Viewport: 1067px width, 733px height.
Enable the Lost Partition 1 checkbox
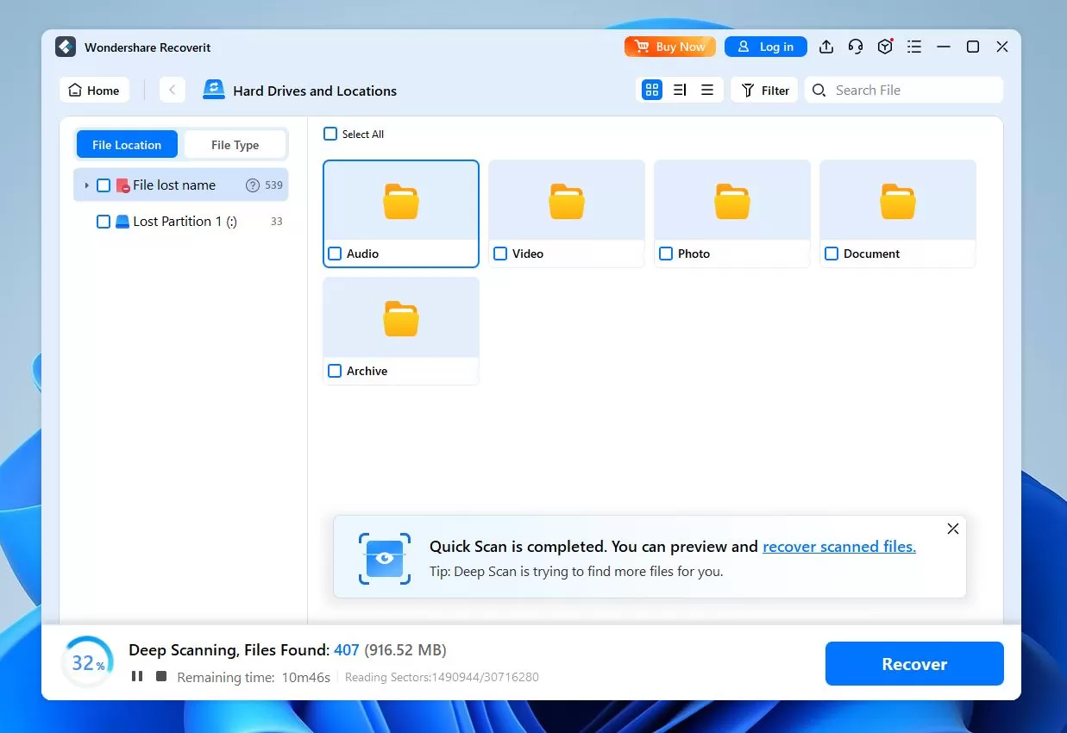point(104,222)
